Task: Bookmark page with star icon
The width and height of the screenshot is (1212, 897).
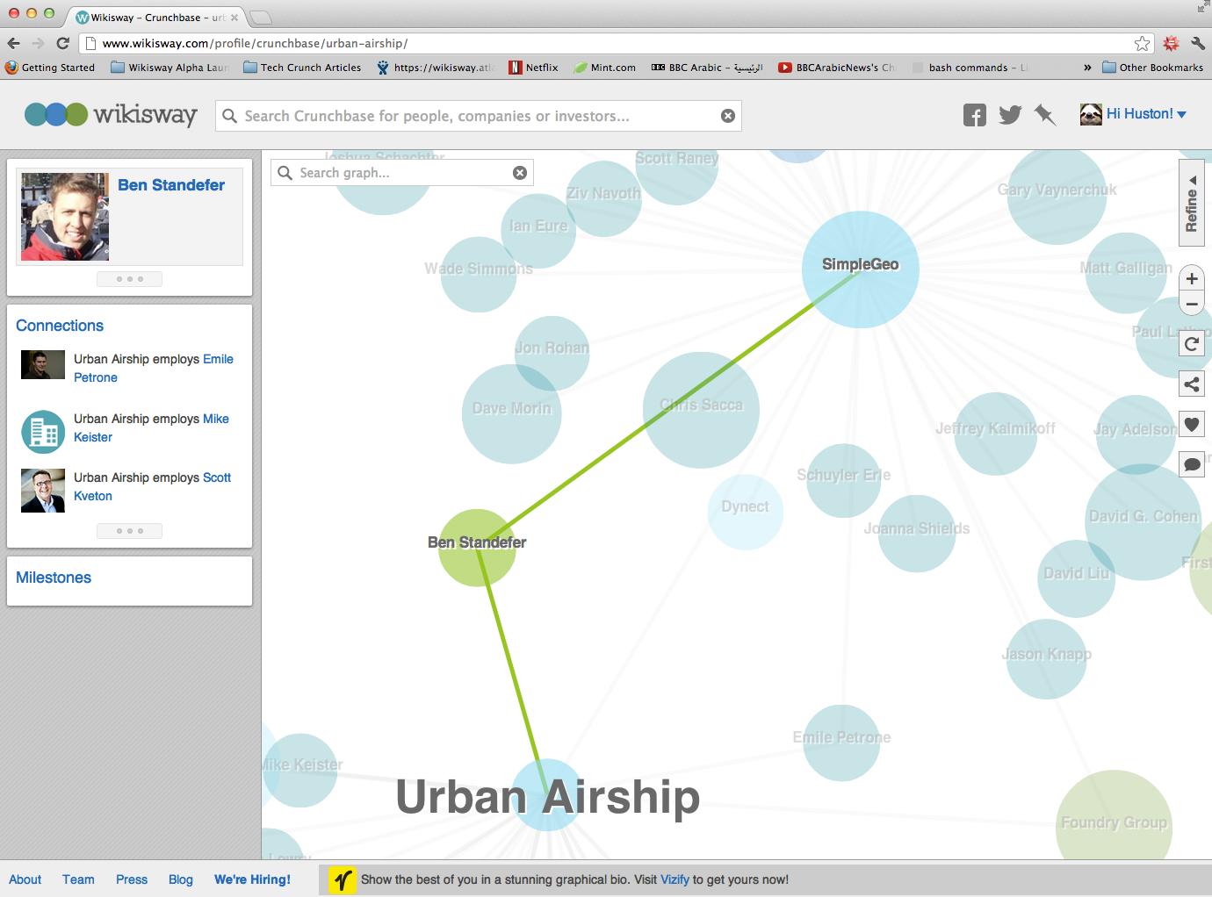Action: tap(1142, 43)
